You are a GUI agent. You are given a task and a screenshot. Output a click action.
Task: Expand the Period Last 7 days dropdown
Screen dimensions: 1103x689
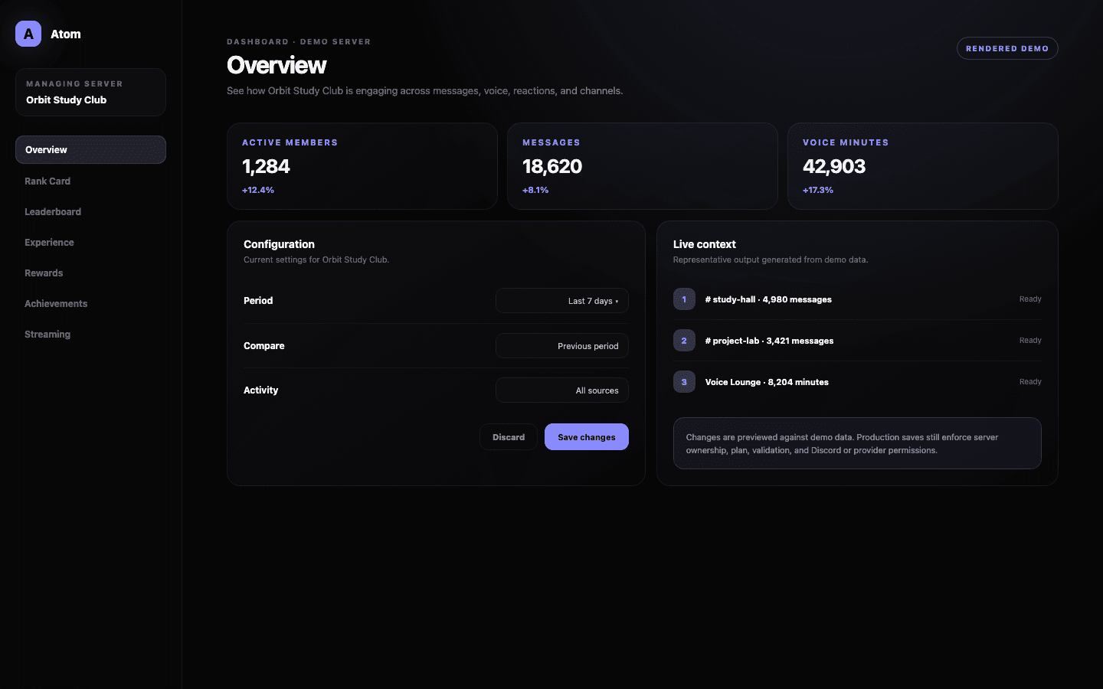562,301
